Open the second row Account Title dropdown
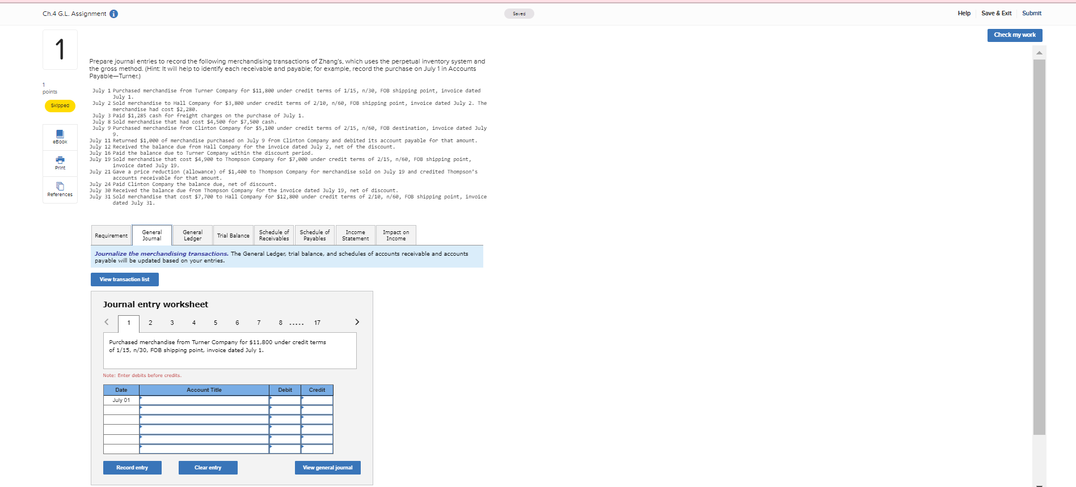This screenshot has height=487, width=1076. click(x=204, y=410)
